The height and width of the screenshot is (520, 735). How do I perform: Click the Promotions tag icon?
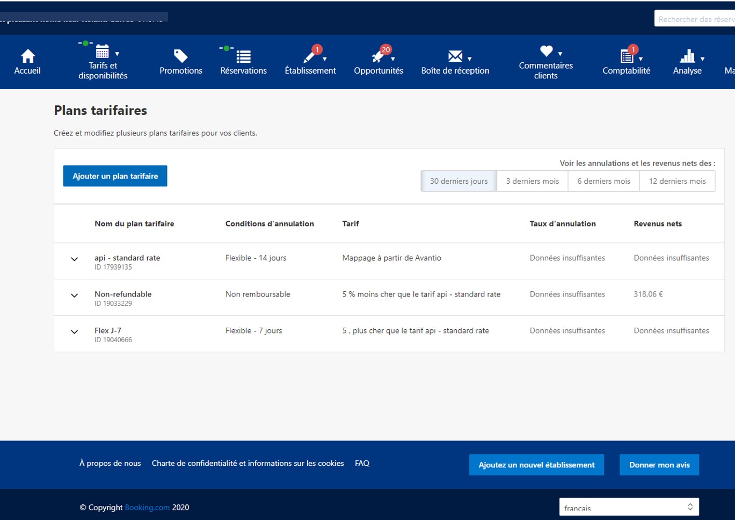point(180,55)
